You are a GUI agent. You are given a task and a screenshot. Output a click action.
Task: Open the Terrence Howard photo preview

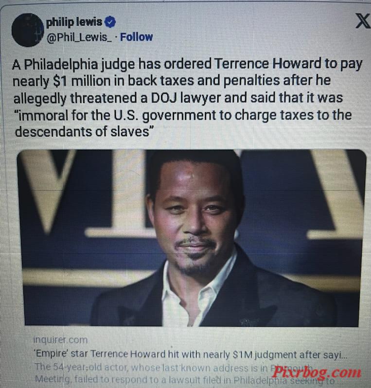191,238
